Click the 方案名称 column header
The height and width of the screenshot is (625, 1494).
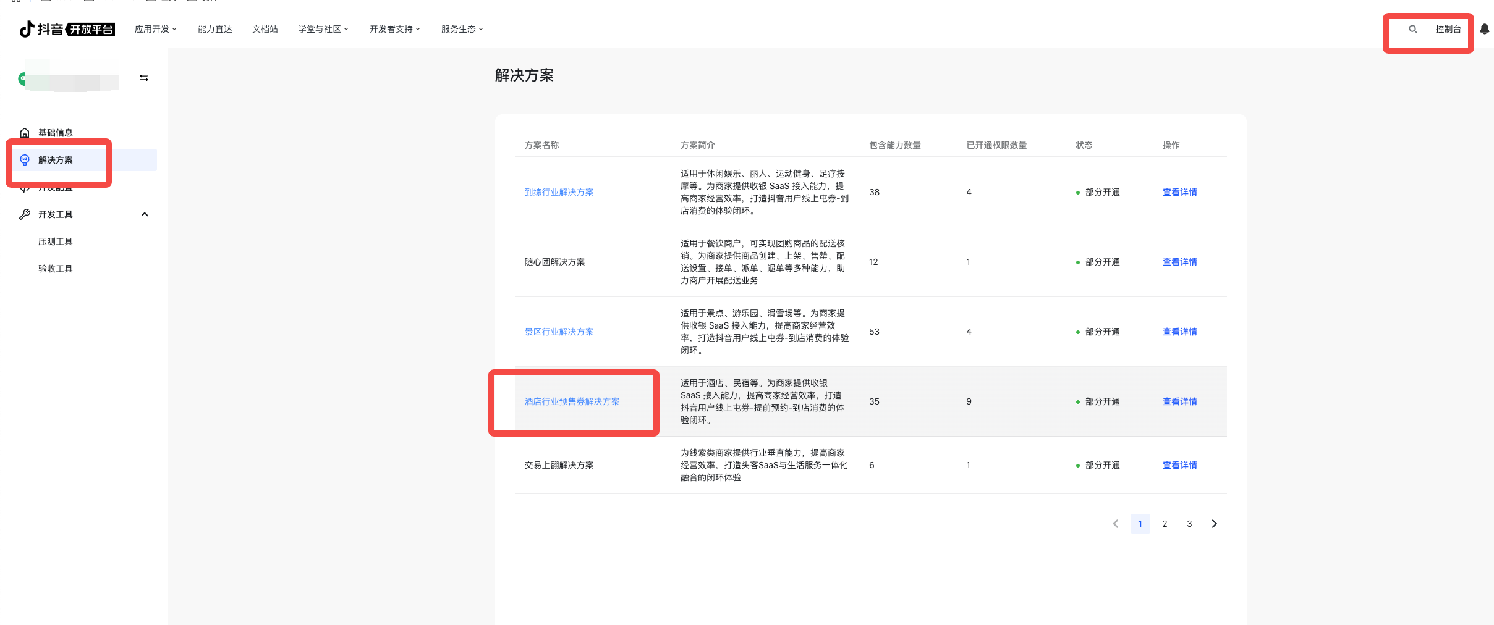click(x=541, y=145)
